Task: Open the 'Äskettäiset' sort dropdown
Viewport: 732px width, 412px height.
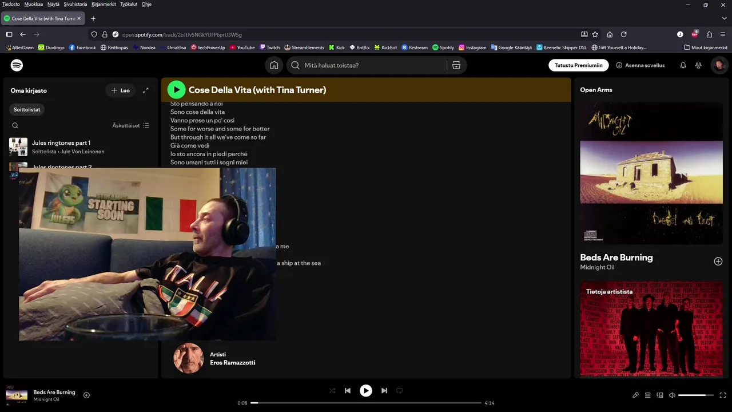Action: tap(130, 125)
